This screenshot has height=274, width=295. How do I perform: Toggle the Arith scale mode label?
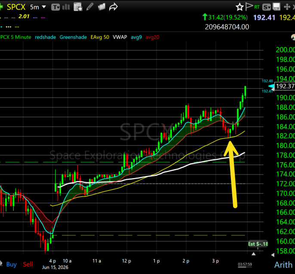pos(283,265)
